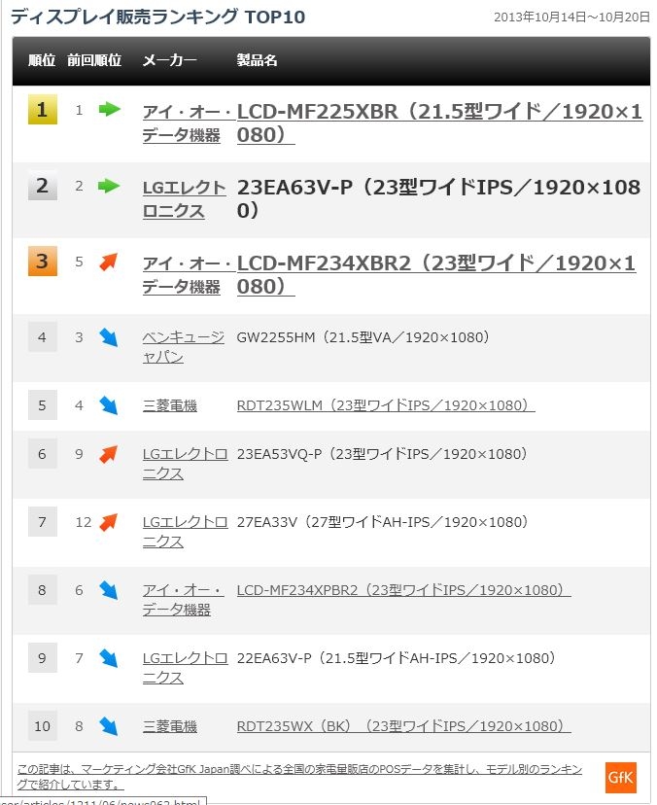Click the GfK logo icon
The width and height of the screenshot is (657, 805).
click(620, 776)
